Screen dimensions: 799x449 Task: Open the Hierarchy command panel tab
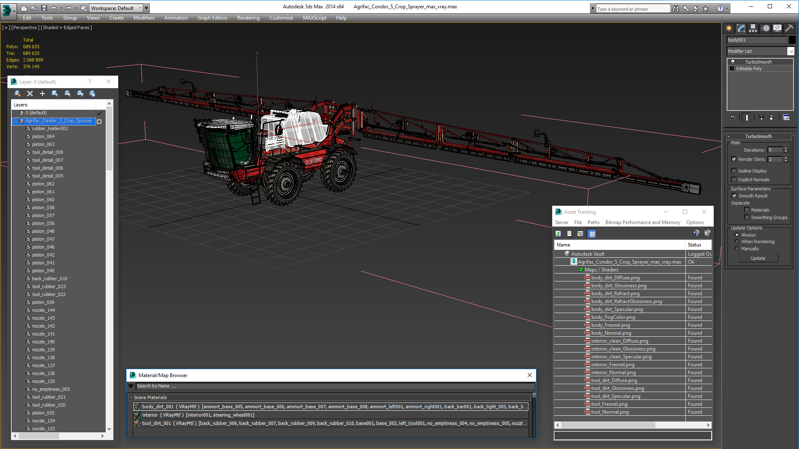[753, 28]
